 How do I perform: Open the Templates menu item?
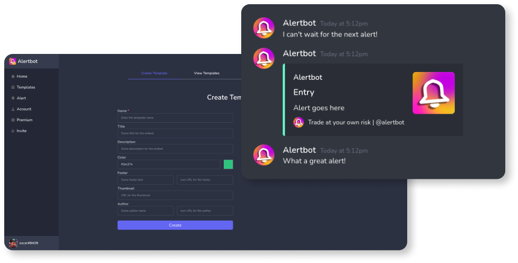click(26, 87)
